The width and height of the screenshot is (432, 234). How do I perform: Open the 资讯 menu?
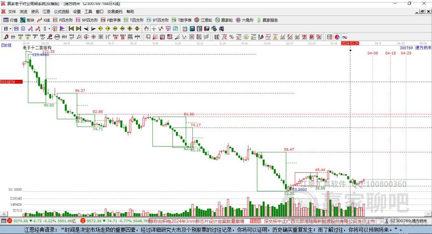click(x=35, y=11)
